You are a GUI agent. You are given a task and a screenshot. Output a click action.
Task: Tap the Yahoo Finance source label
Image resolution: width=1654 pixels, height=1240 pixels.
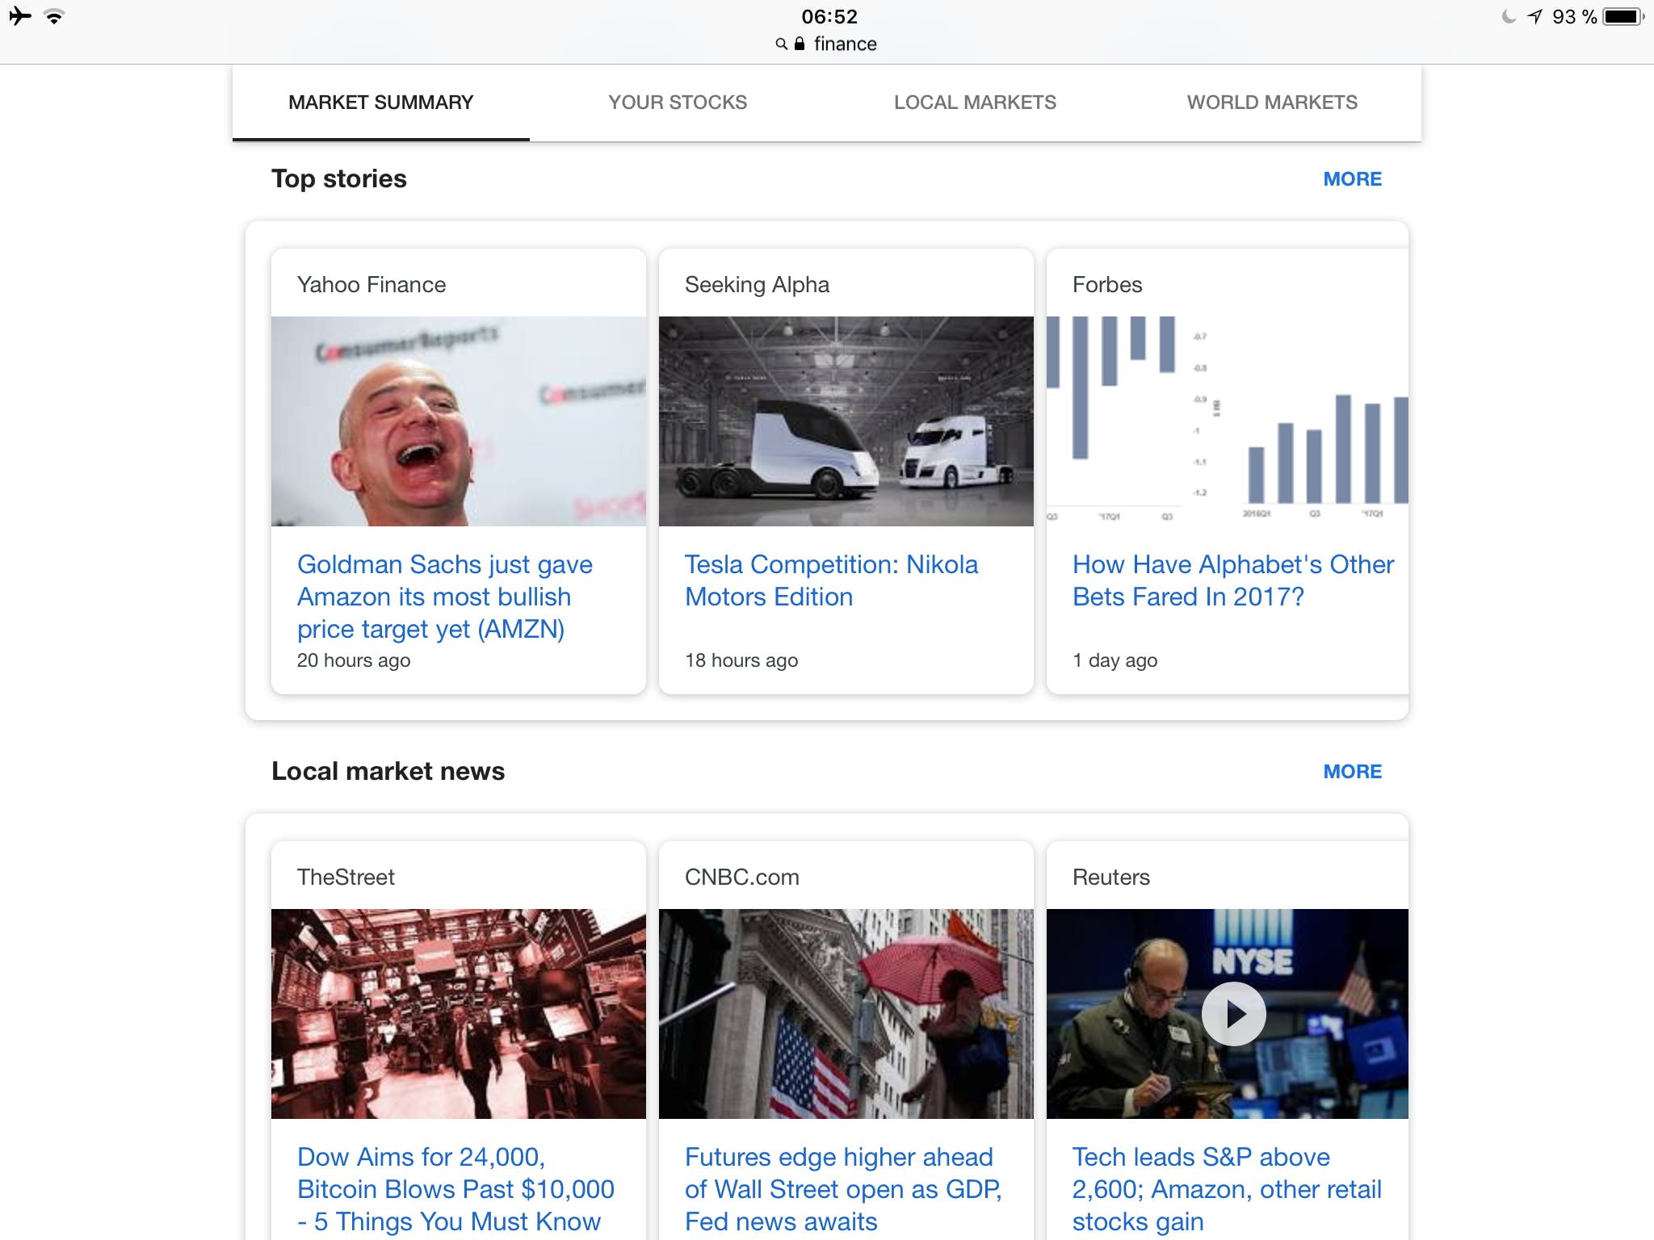point(372,285)
